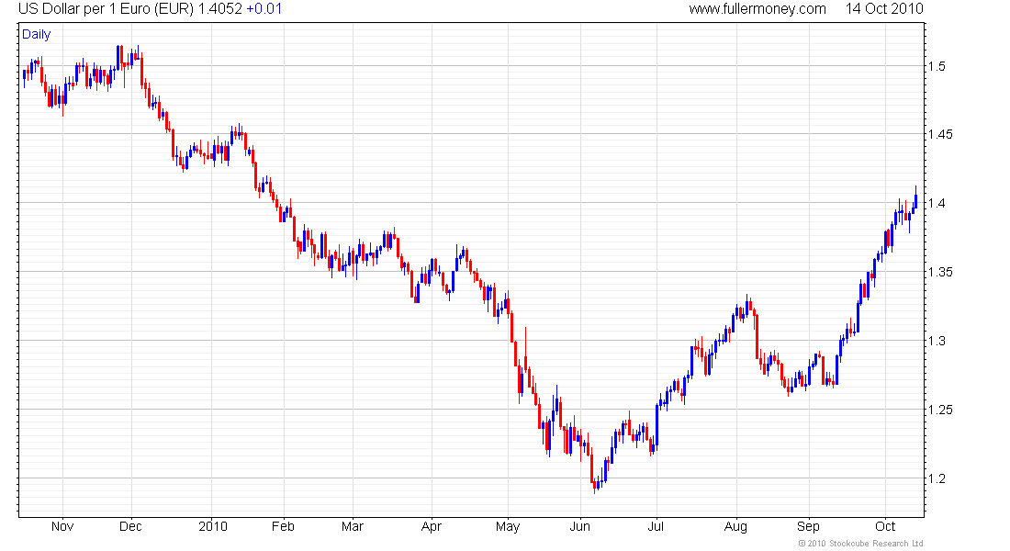
Task: Click the Feb month label on time axis
Action: tap(283, 526)
